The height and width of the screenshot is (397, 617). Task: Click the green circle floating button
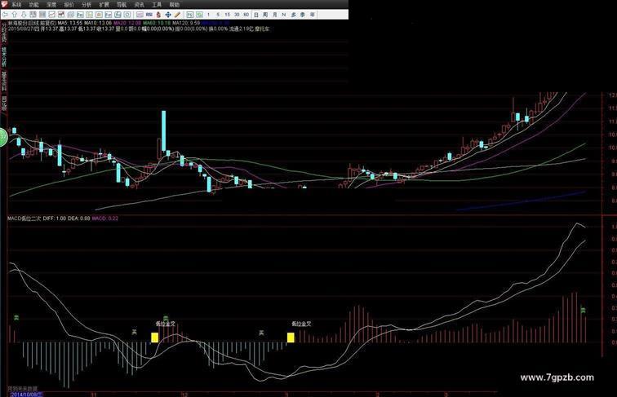pyautogui.click(x=3, y=137)
